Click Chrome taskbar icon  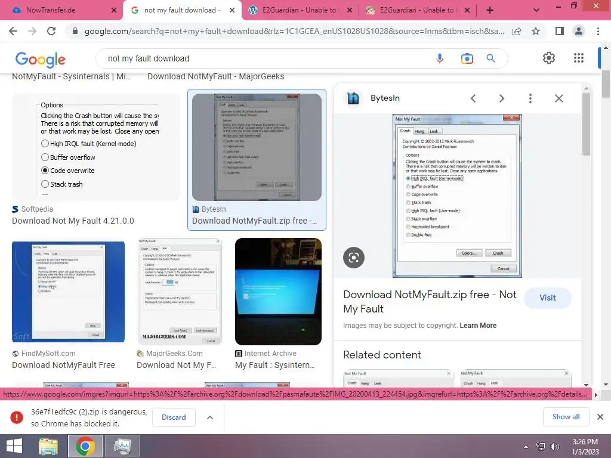pyautogui.click(x=85, y=446)
